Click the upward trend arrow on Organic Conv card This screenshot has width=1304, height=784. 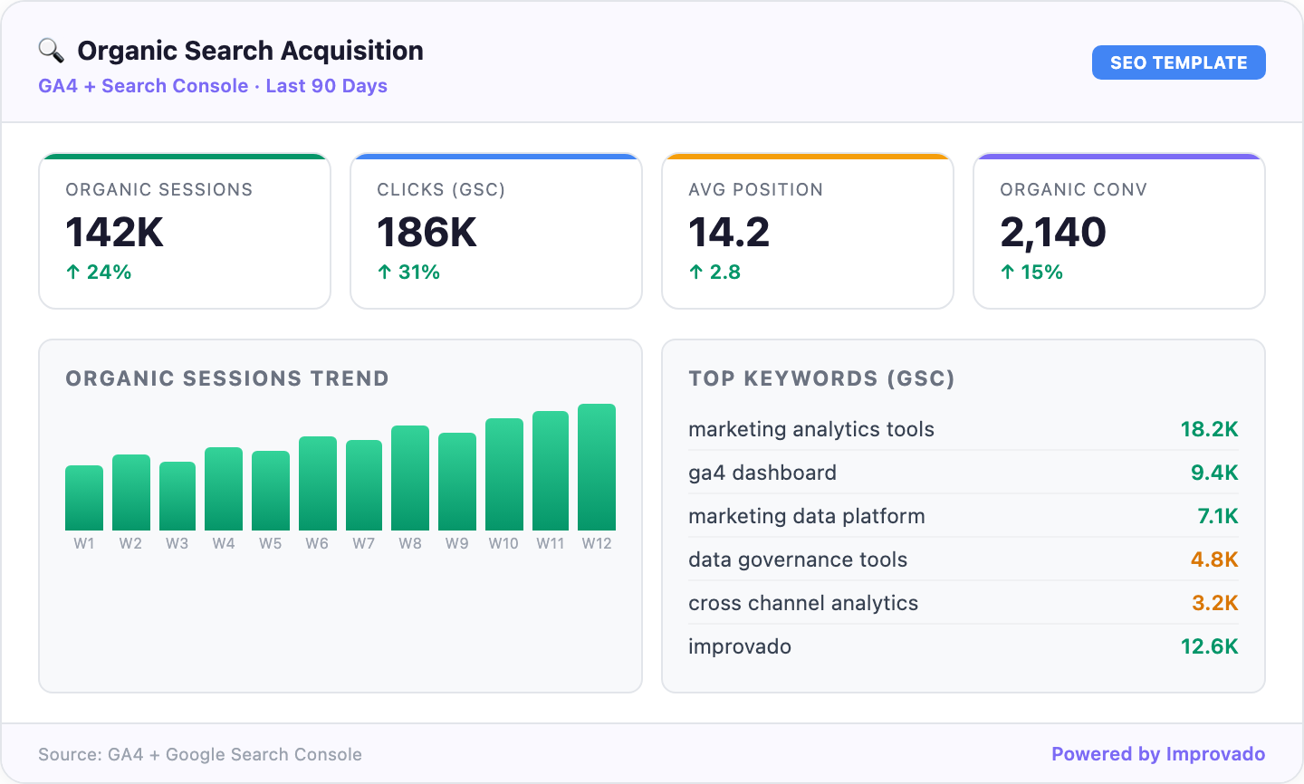click(1007, 271)
